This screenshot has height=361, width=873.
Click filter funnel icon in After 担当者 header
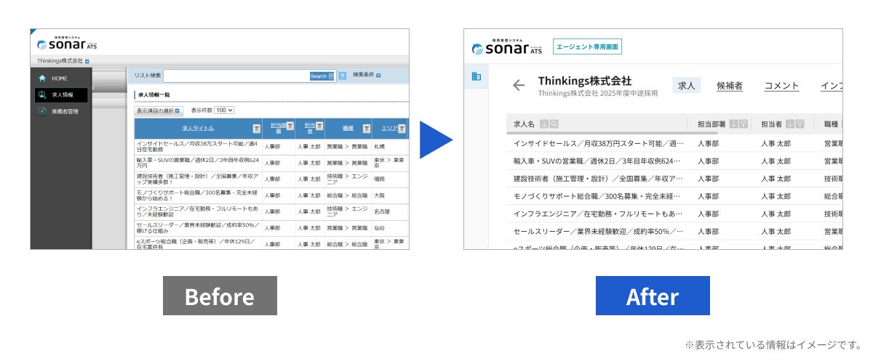point(800,124)
